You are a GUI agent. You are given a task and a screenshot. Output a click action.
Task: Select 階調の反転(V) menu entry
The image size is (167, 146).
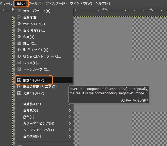pos(34,80)
